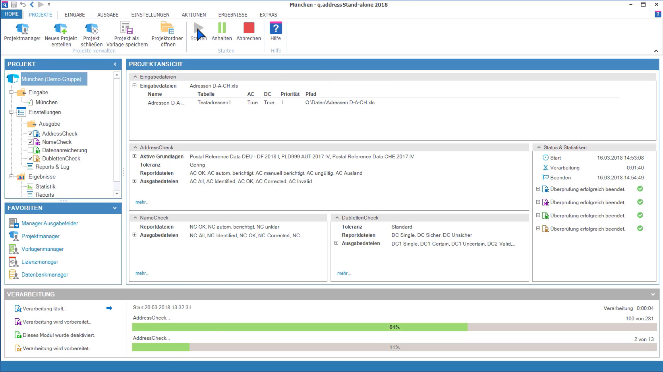The image size is (663, 372).
Task: Uncheck the AddressCheck checkbox
Action: [30, 134]
